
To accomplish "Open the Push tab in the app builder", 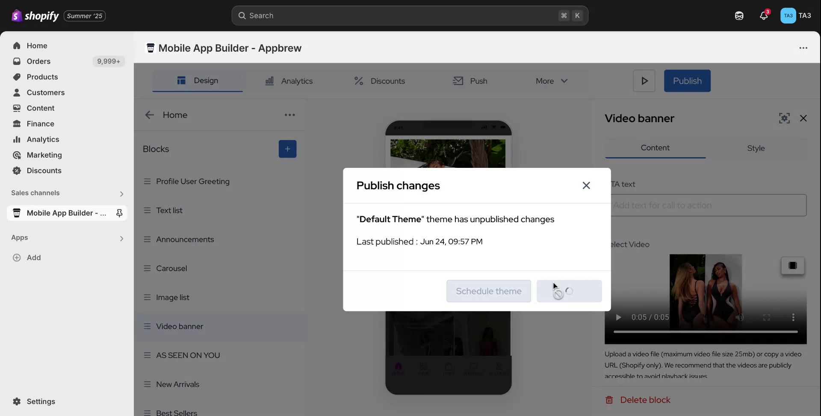I will pos(470,81).
